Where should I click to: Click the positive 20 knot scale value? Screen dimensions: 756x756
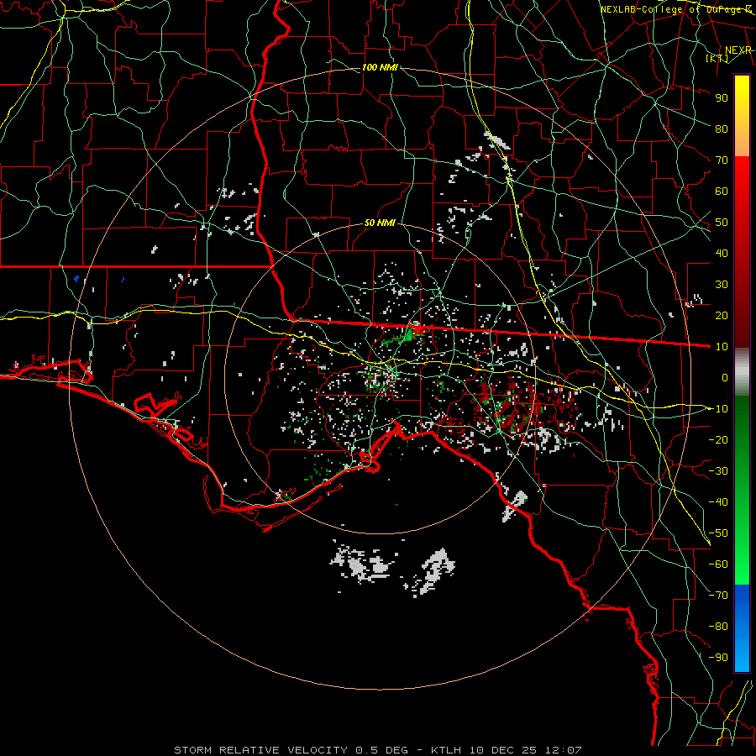coord(722,315)
